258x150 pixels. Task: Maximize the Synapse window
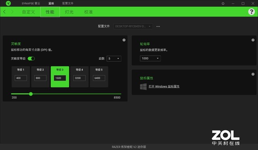click(243, 4)
